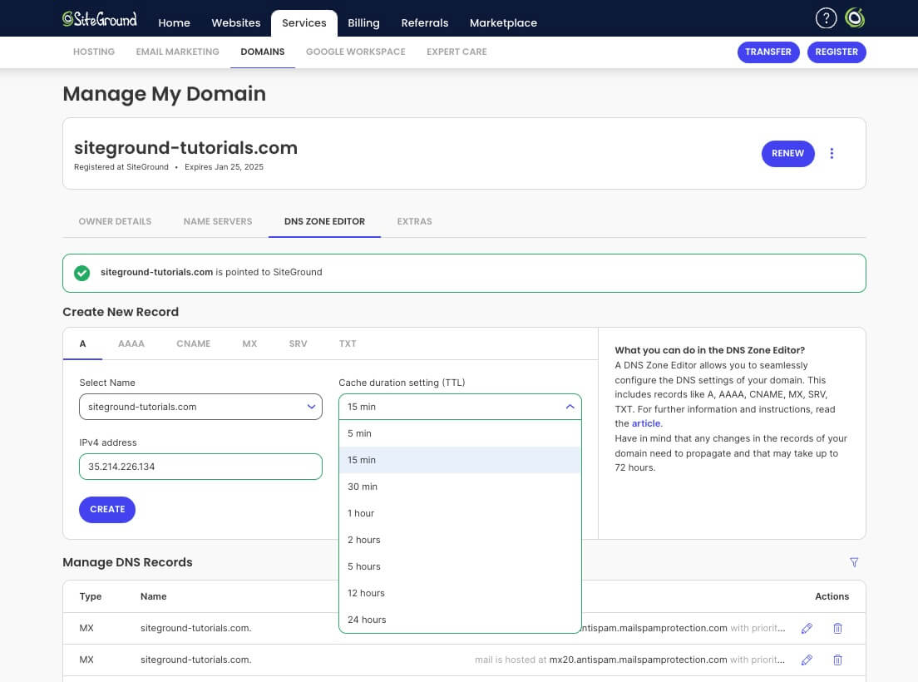Delete the first MX record using trash icon
The image size is (918, 682).
837,628
